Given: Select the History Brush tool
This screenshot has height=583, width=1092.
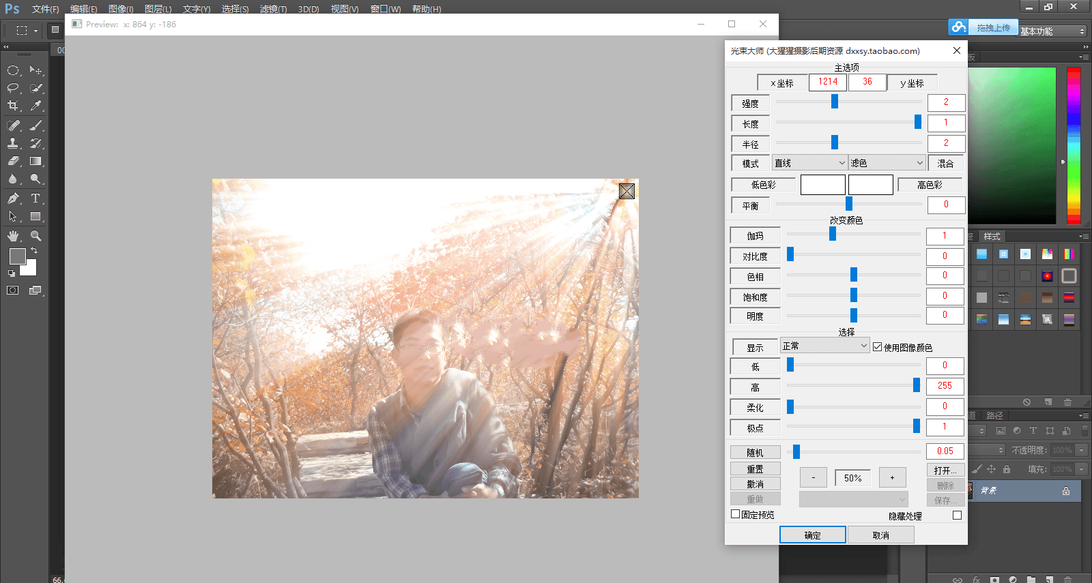Looking at the screenshot, I should click(x=35, y=143).
